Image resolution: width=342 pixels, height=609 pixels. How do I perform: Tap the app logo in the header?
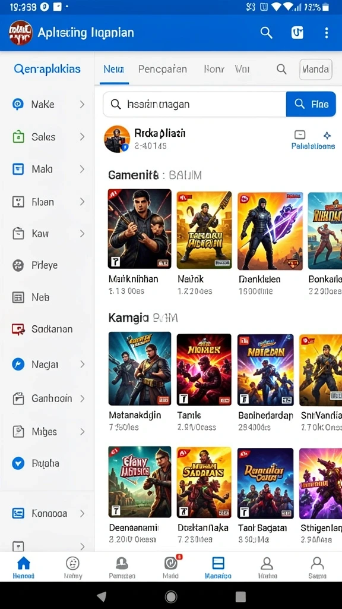(20, 33)
